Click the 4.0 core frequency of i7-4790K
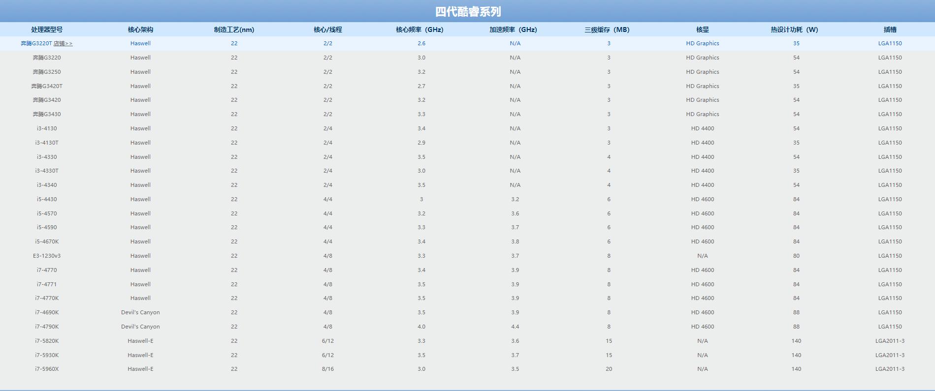This screenshot has height=391, width=935. [x=421, y=327]
